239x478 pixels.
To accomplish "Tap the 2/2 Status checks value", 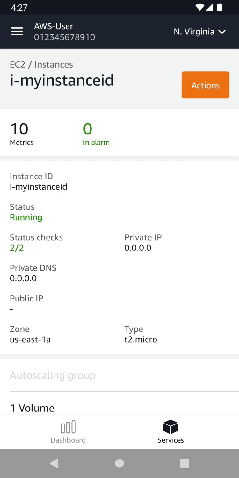I will pos(17,248).
